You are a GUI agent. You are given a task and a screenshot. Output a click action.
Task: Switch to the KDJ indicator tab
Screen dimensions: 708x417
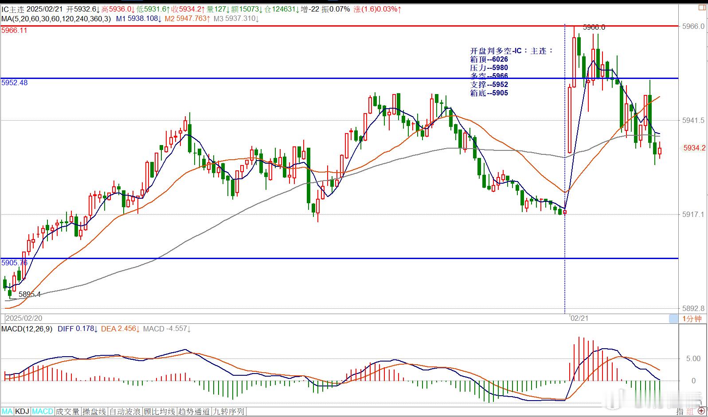click(x=22, y=412)
